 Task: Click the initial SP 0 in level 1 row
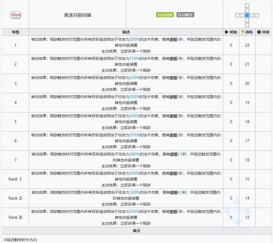[231, 45]
